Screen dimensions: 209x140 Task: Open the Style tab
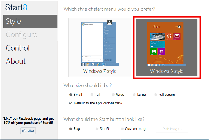[30, 21]
